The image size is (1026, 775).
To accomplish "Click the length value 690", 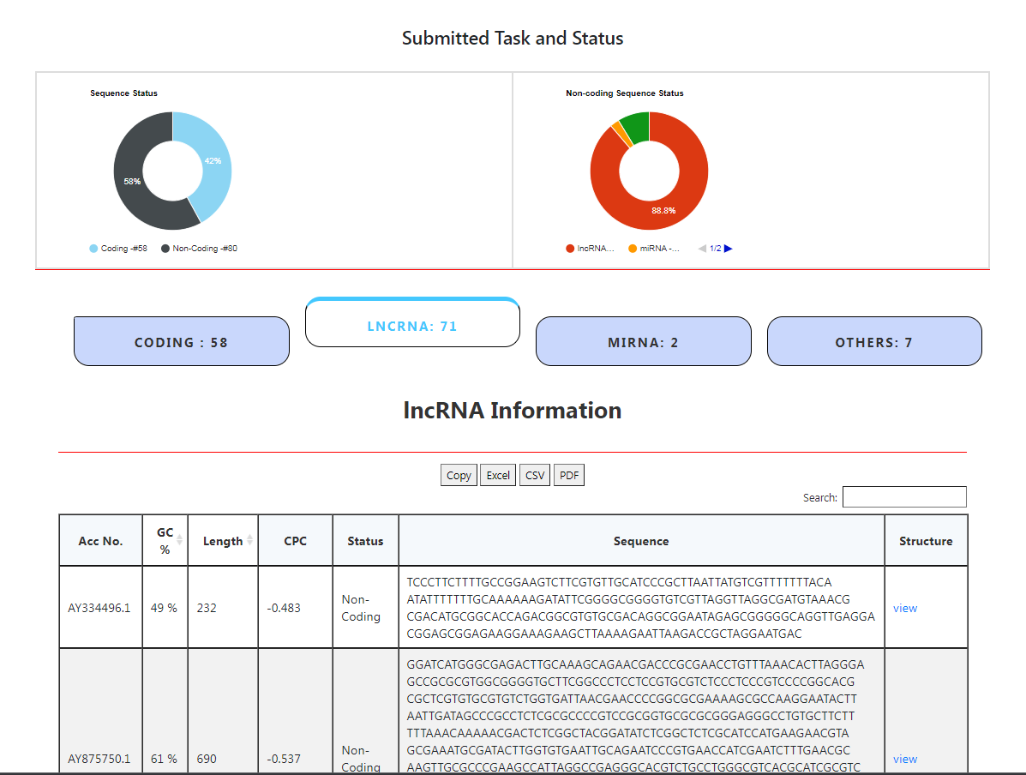I will (207, 760).
